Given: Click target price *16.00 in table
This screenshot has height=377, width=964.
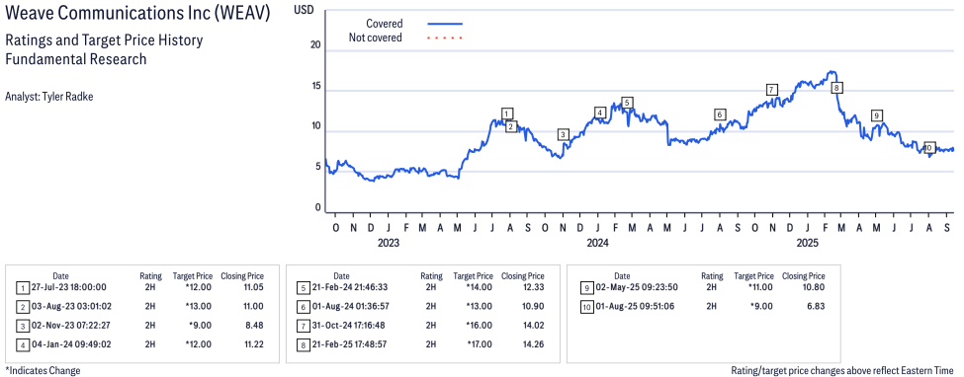Looking at the screenshot, I should point(479,326).
